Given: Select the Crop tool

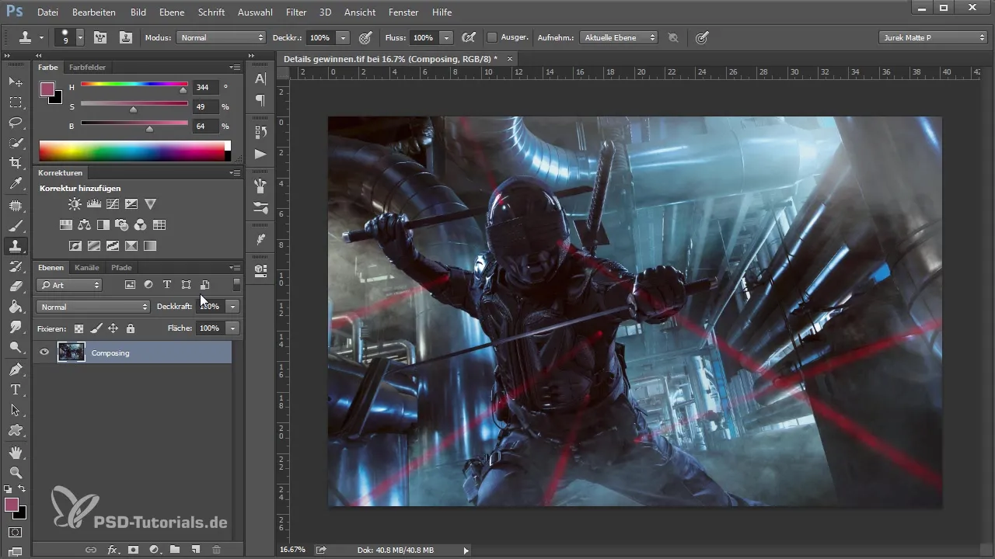Looking at the screenshot, I should point(16,163).
